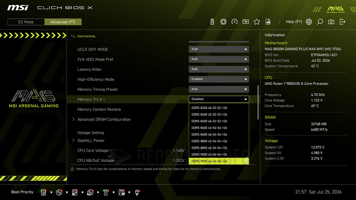Choose DDR5-8800 42-54-54-126 option
This screenshot has width=356, height=200.
click(219, 141)
